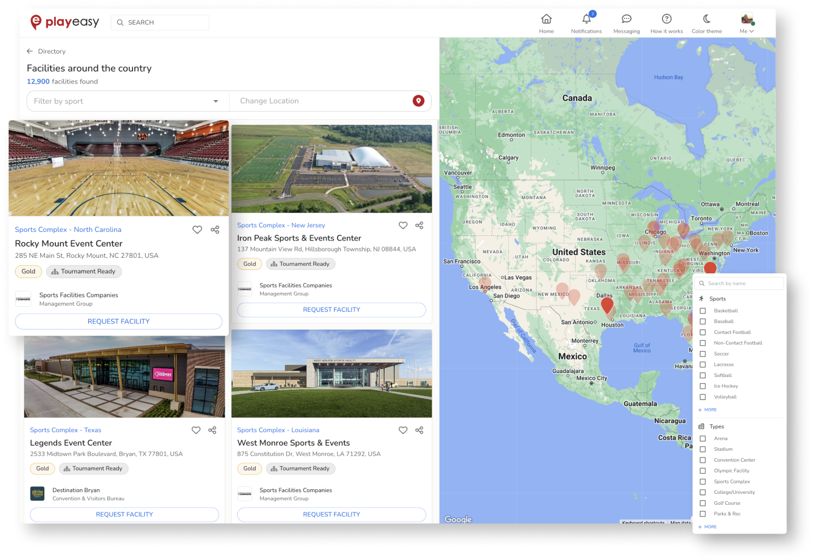Click the search magnifier icon in header
Image resolution: width=813 pixels, height=560 pixels.
tap(120, 22)
